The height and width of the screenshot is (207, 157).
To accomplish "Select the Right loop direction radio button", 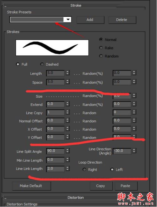I will (x=84, y=170).
